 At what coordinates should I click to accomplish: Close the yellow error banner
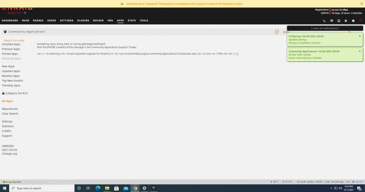click(361, 4)
